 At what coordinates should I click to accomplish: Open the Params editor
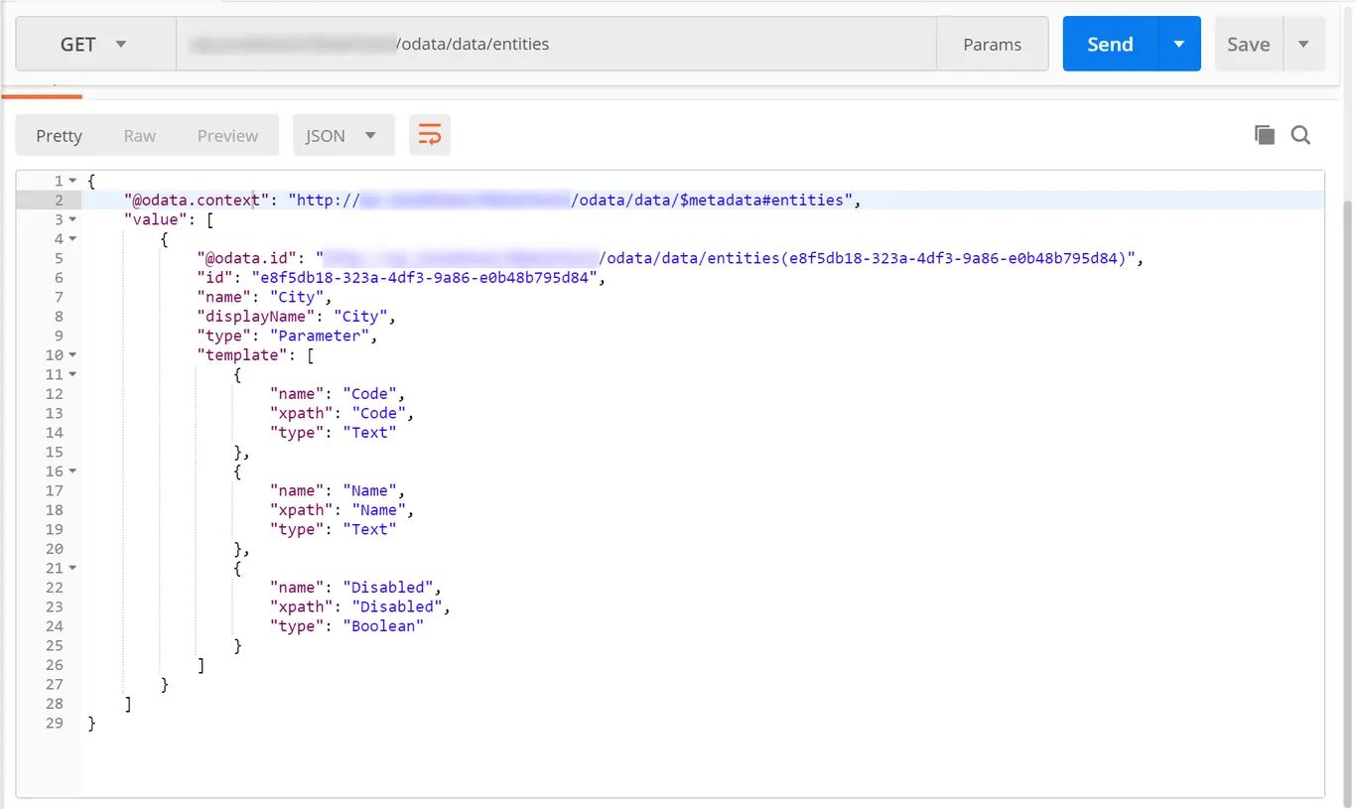pos(992,44)
